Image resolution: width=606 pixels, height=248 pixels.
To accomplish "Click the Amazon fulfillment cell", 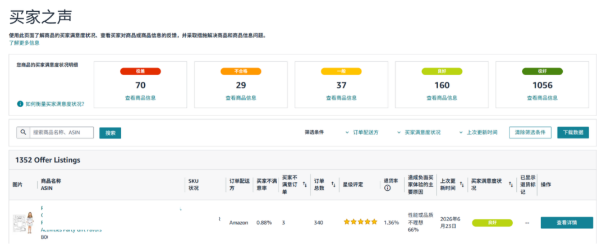I will click(238, 223).
